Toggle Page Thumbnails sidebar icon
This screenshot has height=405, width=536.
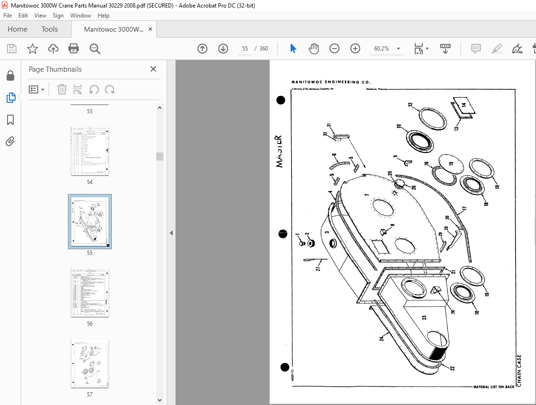pos(10,98)
